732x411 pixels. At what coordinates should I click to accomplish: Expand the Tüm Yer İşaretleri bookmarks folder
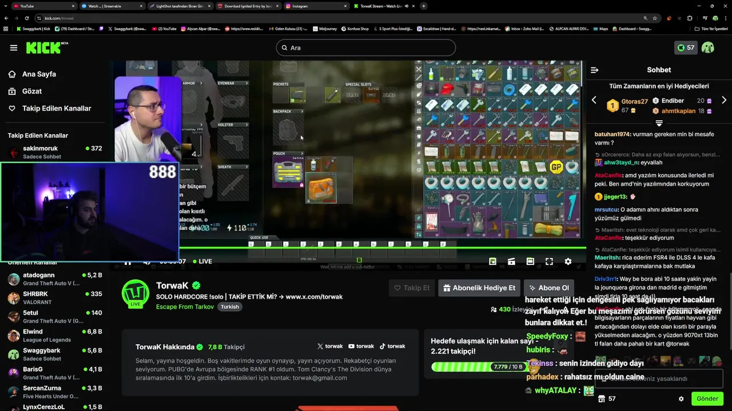(x=711, y=29)
